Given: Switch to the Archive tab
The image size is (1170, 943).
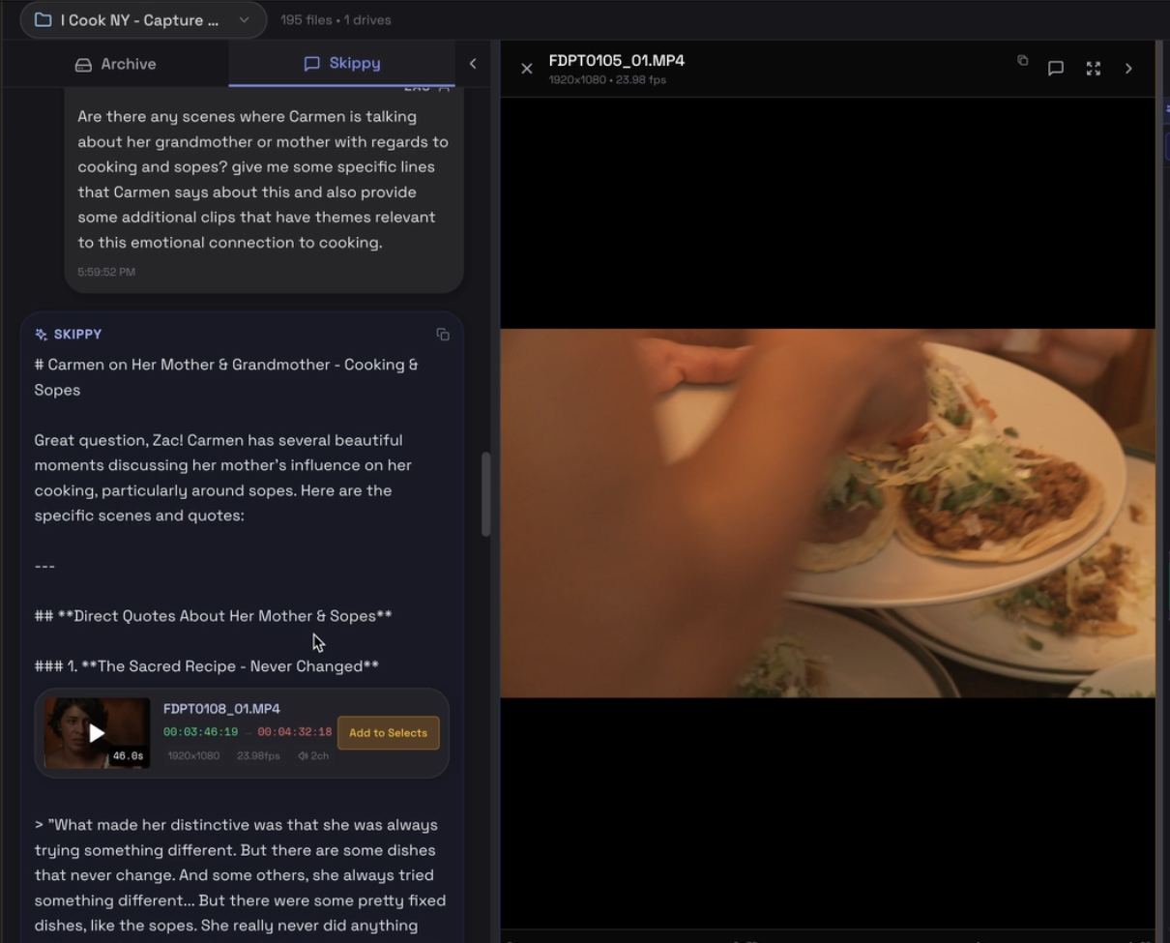Looking at the screenshot, I should tap(116, 64).
